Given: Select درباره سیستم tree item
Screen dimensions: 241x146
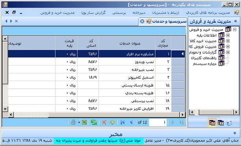Looking at the screenshot, I should pos(205,64).
